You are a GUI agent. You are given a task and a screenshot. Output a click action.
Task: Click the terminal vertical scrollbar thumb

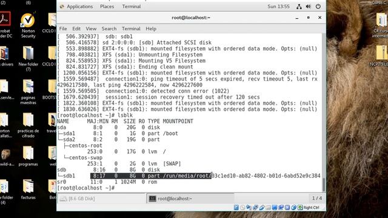[x=324, y=184]
